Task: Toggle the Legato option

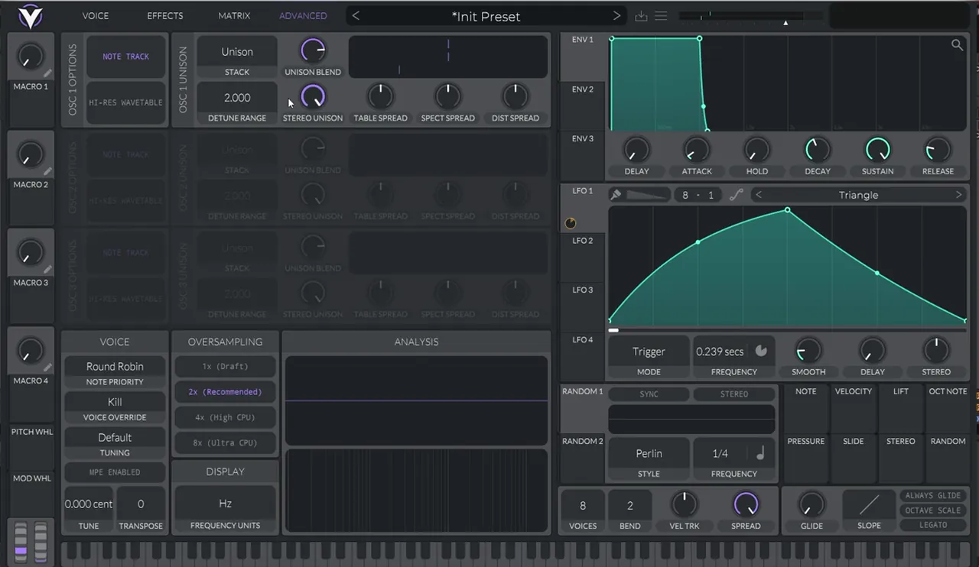Action: (933, 525)
